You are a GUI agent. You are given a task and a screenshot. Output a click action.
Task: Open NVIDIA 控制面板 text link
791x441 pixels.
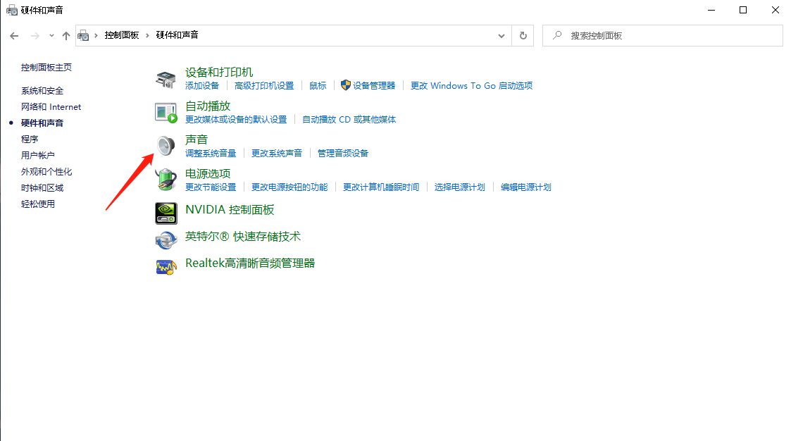click(230, 210)
